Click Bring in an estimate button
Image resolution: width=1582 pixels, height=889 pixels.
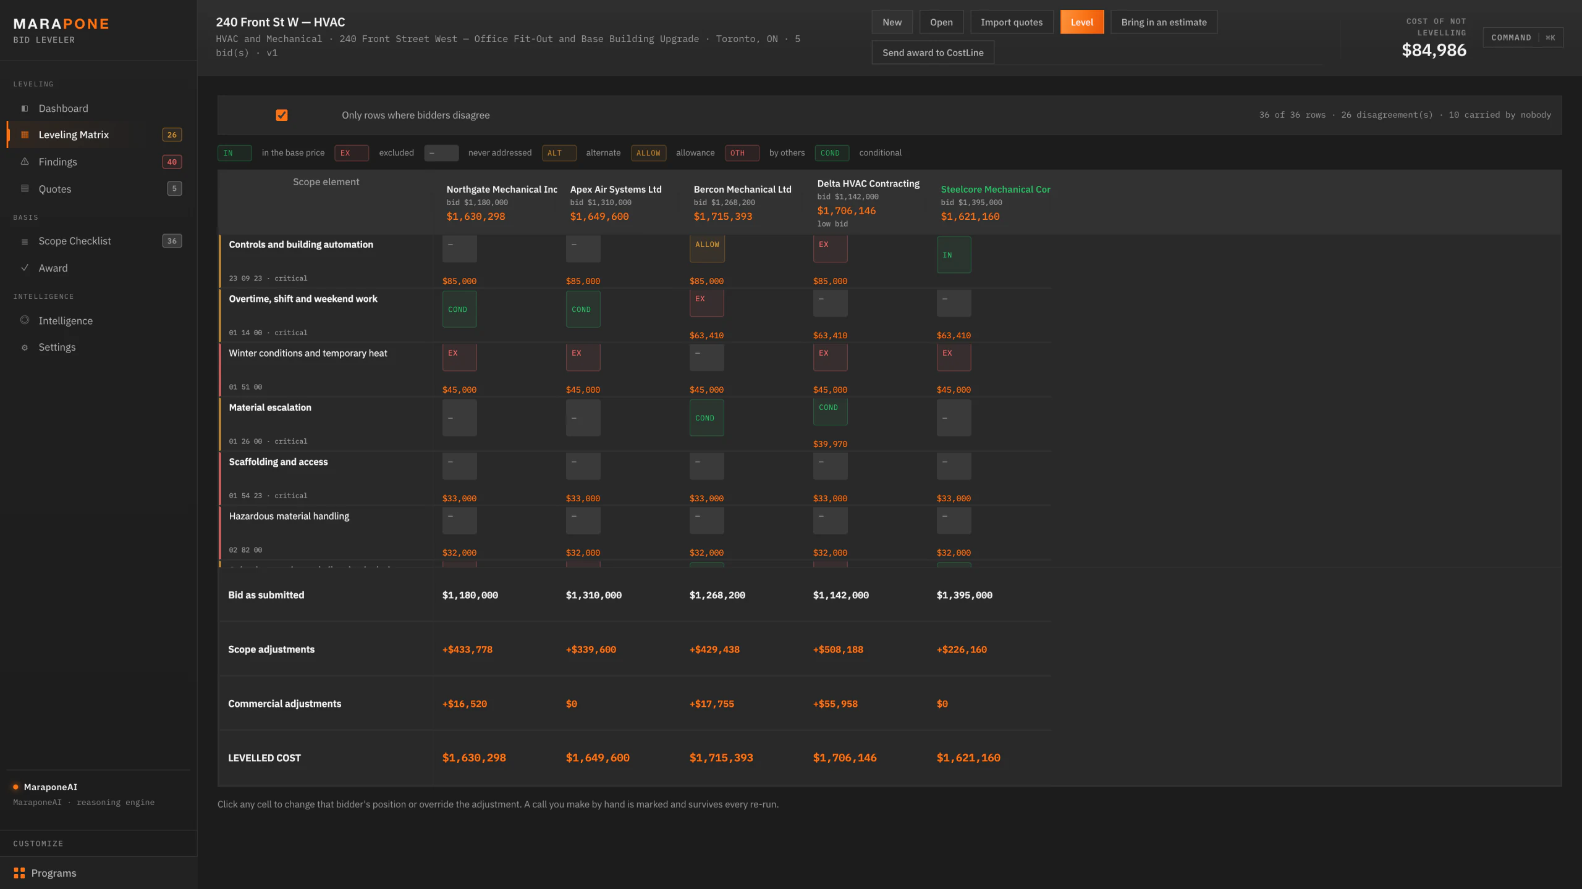pyautogui.click(x=1164, y=22)
